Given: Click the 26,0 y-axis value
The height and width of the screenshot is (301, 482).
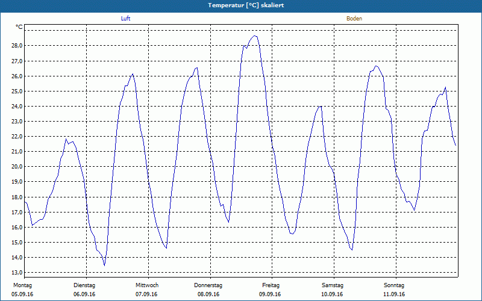Looking at the screenshot, I should coord(17,76).
